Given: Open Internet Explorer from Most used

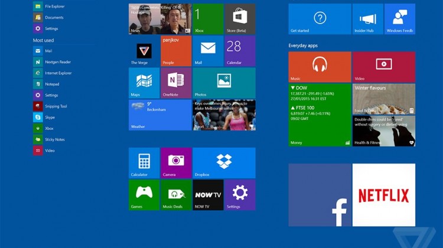Looking at the screenshot, I should coord(53,73).
